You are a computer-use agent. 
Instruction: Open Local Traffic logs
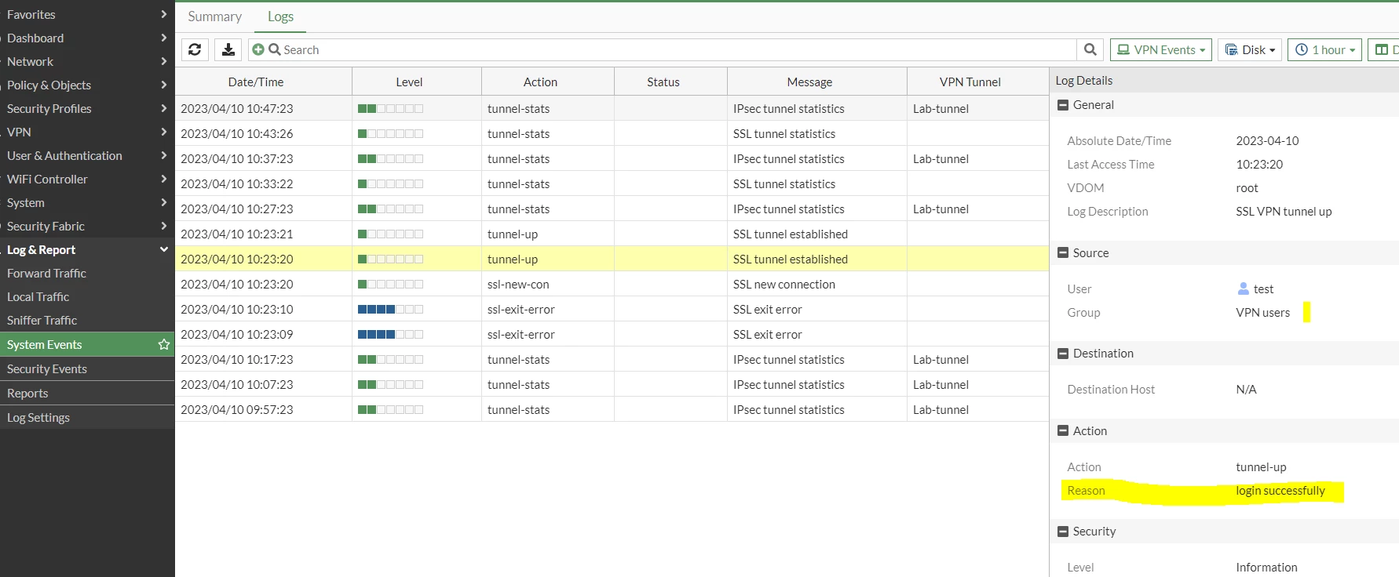(87, 296)
